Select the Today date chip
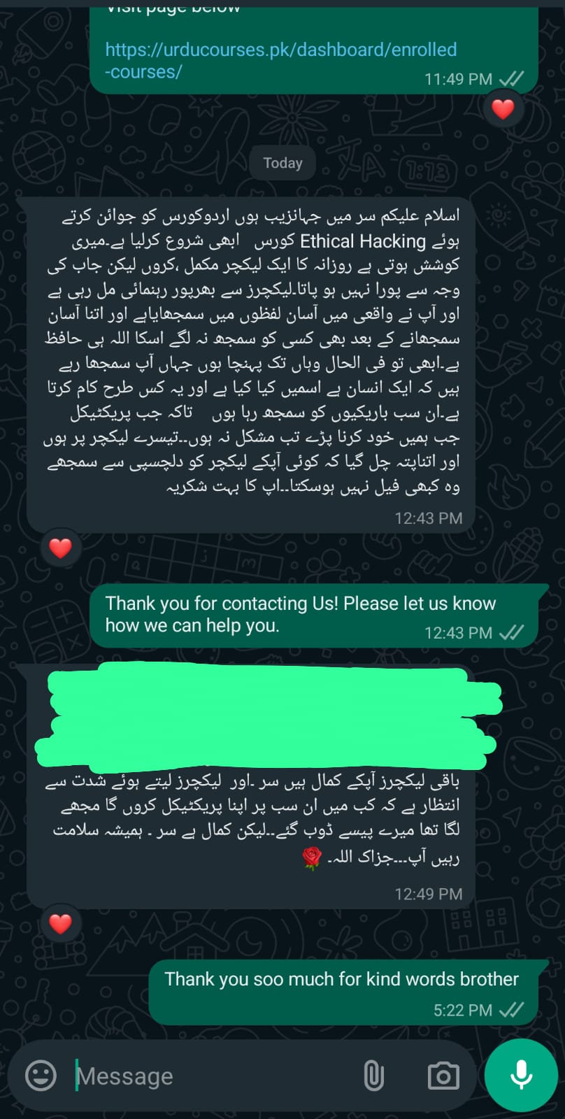565x1119 pixels. pos(282,163)
